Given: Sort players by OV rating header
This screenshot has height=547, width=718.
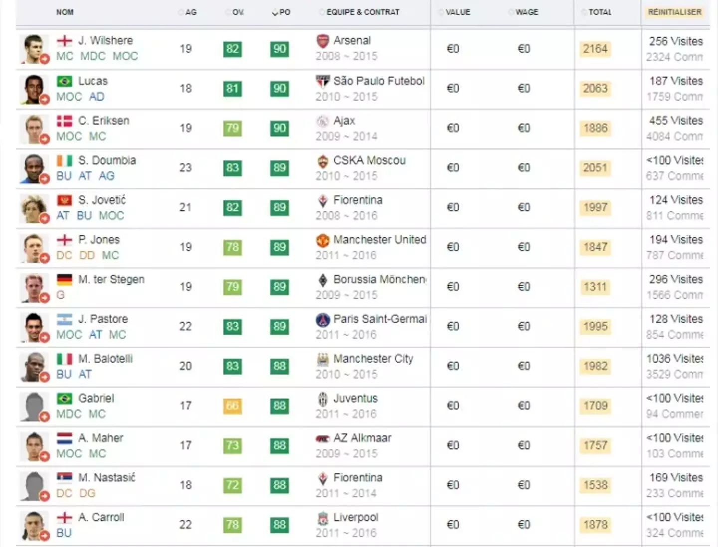Looking at the screenshot, I should coord(237,12).
